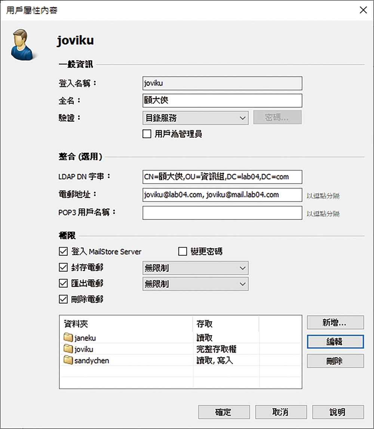The image size is (374, 429).
Task: Open the 封存電郵 無限制 dropdown
Action: coord(195,268)
